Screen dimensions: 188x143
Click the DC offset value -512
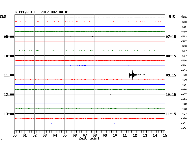coord(184,36)
